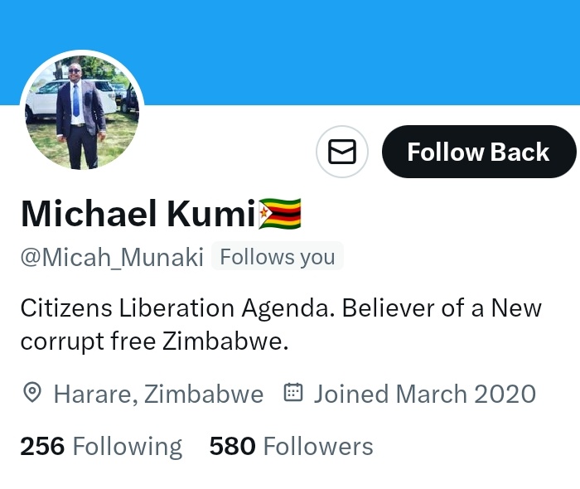The width and height of the screenshot is (580, 489).
Task: Select the Citizens Liberation Agenda bio line
Action: (281, 308)
